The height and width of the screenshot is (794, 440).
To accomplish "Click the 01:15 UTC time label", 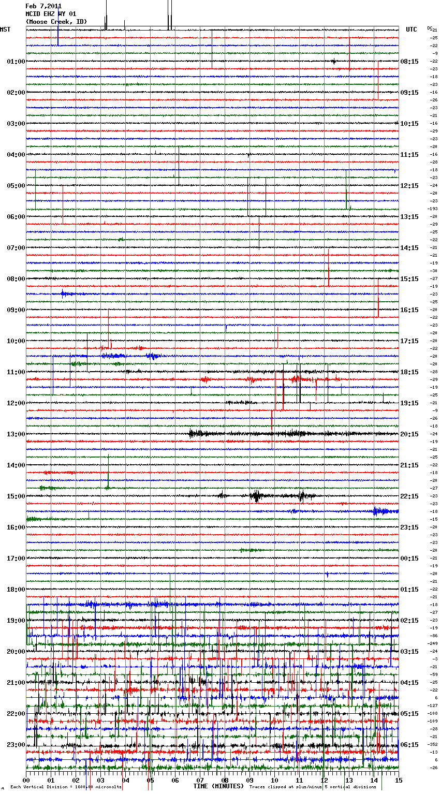I will (x=409, y=590).
